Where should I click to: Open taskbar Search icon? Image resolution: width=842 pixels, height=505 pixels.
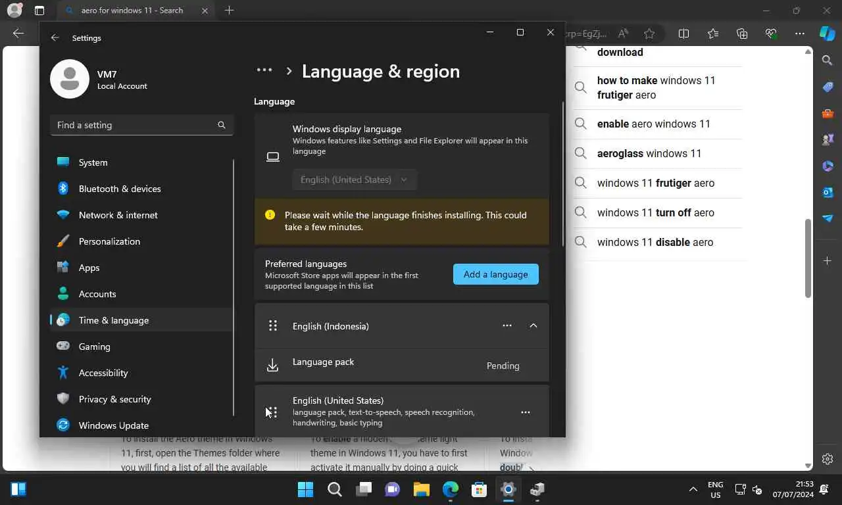coord(335,489)
